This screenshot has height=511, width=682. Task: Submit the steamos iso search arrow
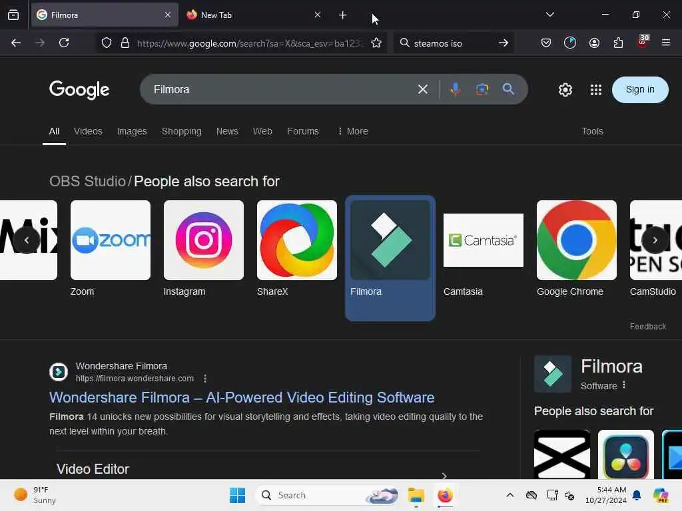(x=504, y=43)
